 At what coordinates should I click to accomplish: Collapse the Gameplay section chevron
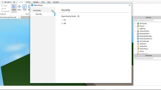[52, 10]
